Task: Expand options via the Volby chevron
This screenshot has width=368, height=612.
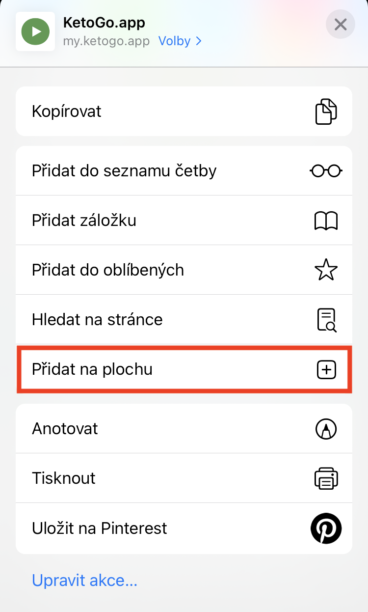Action: pyautogui.click(x=199, y=41)
